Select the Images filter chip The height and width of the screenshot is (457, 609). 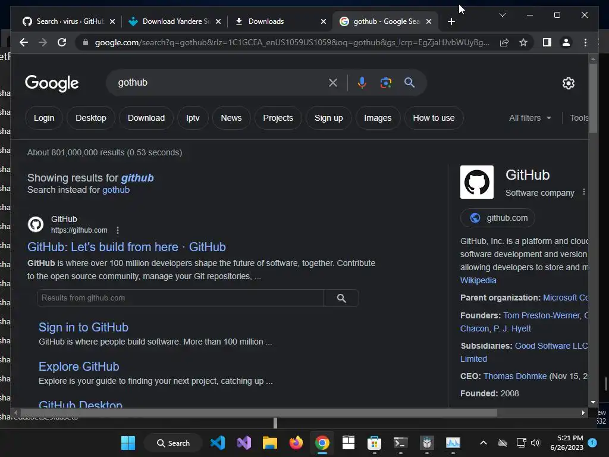point(378,118)
